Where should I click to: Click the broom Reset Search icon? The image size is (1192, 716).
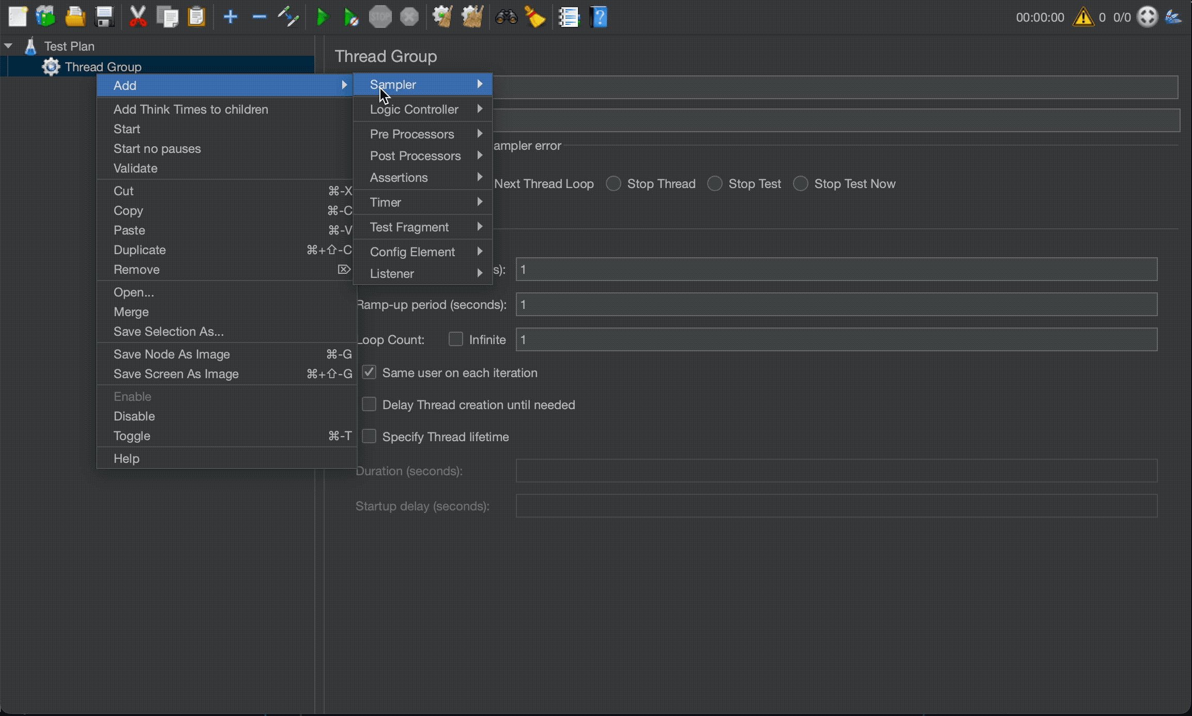pyautogui.click(x=535, y=17)
